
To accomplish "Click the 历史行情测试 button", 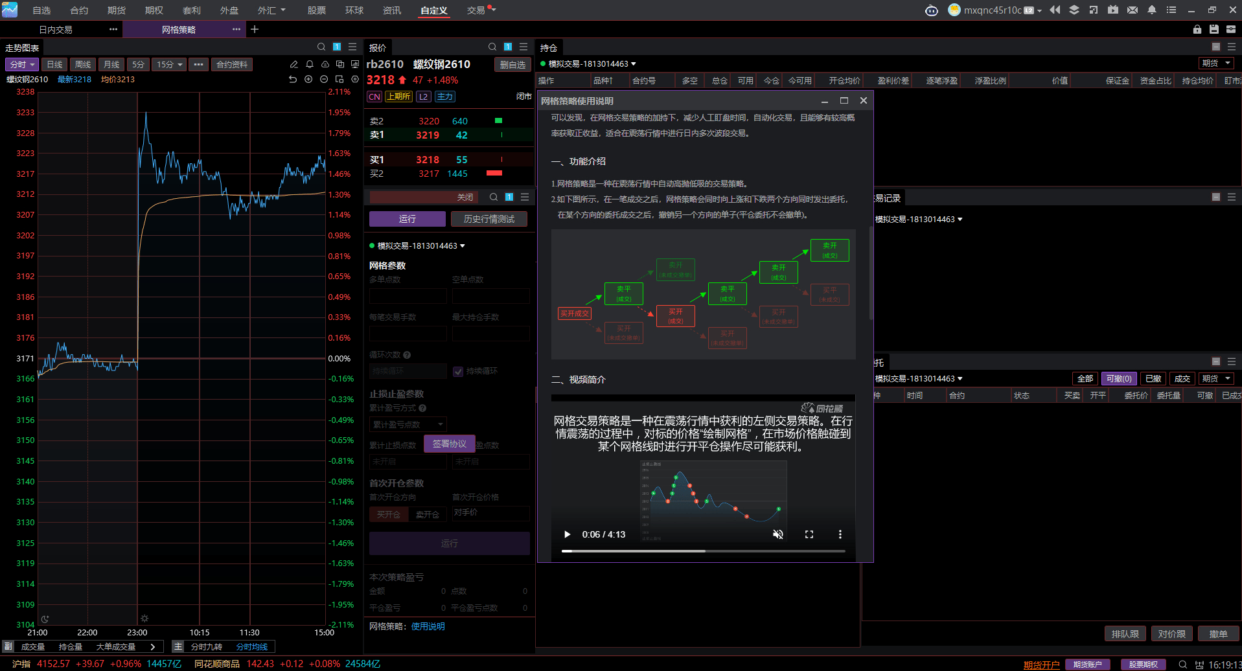I will (489, 219).
